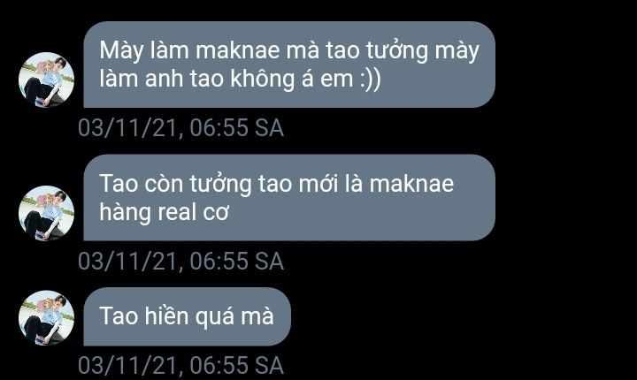
Task: Select the "Mày làm maknae mà tao tưởng" bubble
Action: [289, 65]
